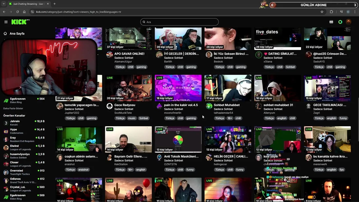This screenshot has width=359, height=202.
Task: Open Barlith channel avatar
Action: 159,54
